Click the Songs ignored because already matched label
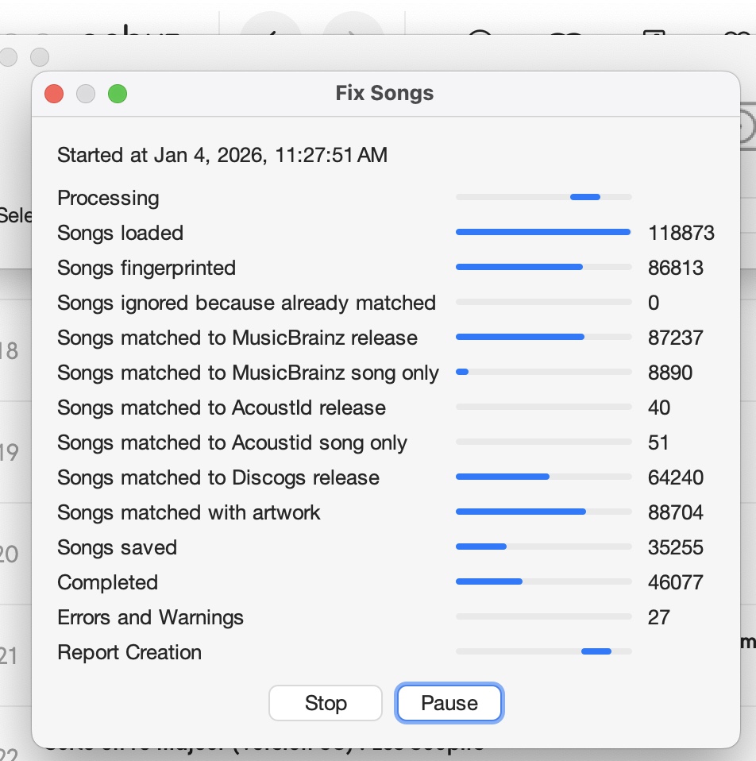Image resolution: width=756 pixels, height=761 pixels. tap(246, 303)
